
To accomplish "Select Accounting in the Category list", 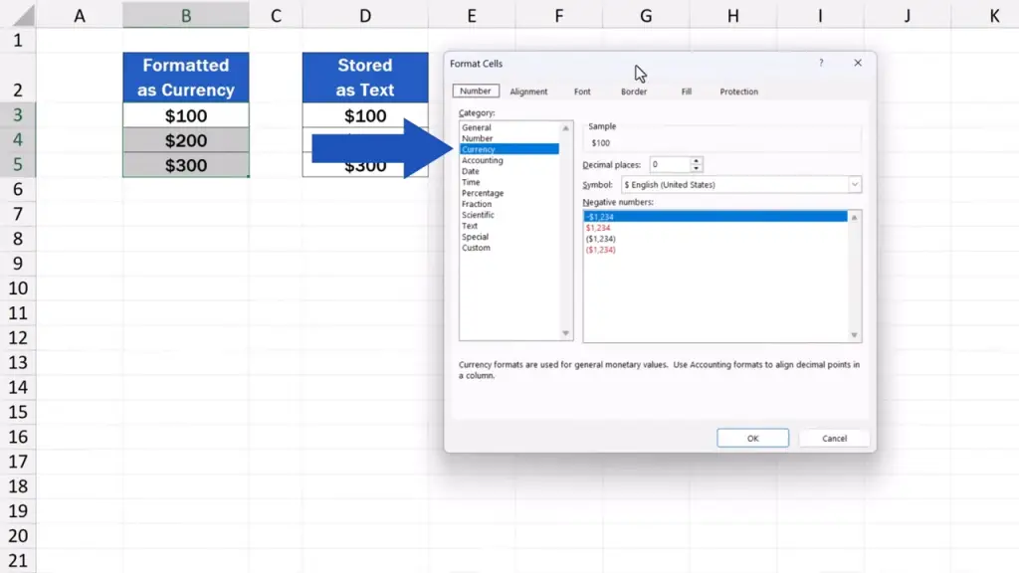I will point(483,160).
